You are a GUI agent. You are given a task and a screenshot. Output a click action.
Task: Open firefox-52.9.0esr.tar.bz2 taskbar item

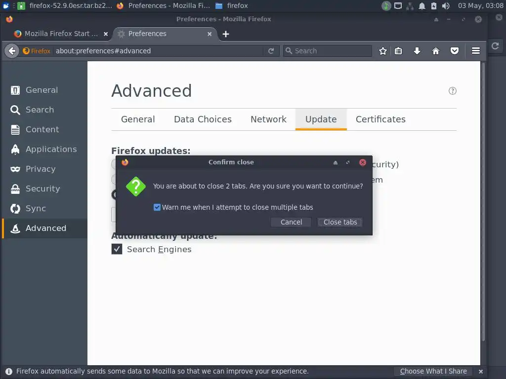point(64,5)
